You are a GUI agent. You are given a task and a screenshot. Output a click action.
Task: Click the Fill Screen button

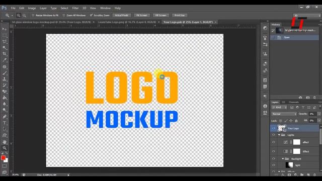point(161,15)
